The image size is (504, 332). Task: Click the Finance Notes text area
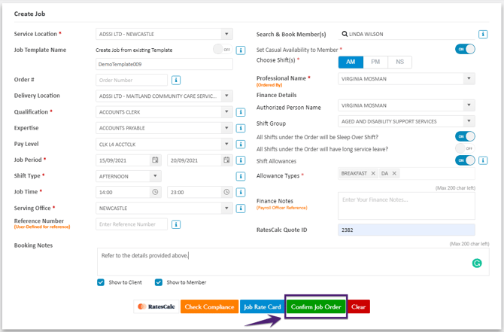pyautogui.click(x=406, y=205)
